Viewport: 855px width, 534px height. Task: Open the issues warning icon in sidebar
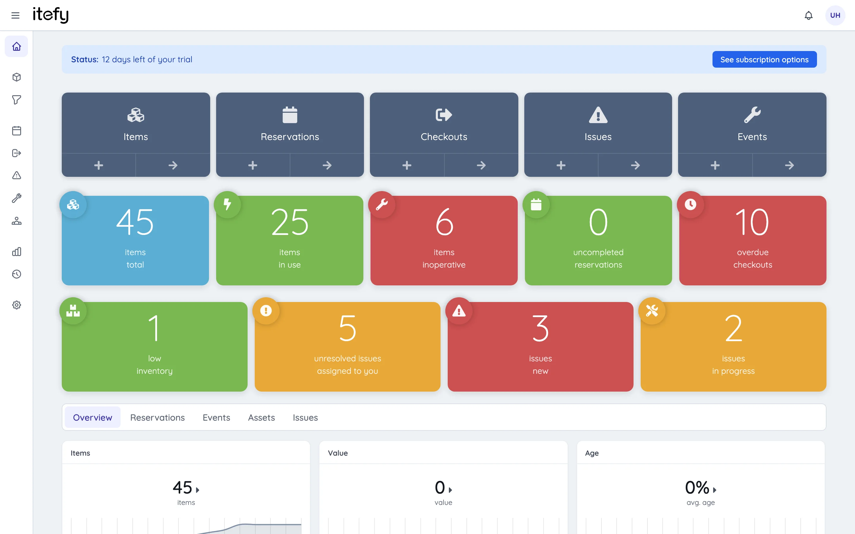[x=16, y=175]
